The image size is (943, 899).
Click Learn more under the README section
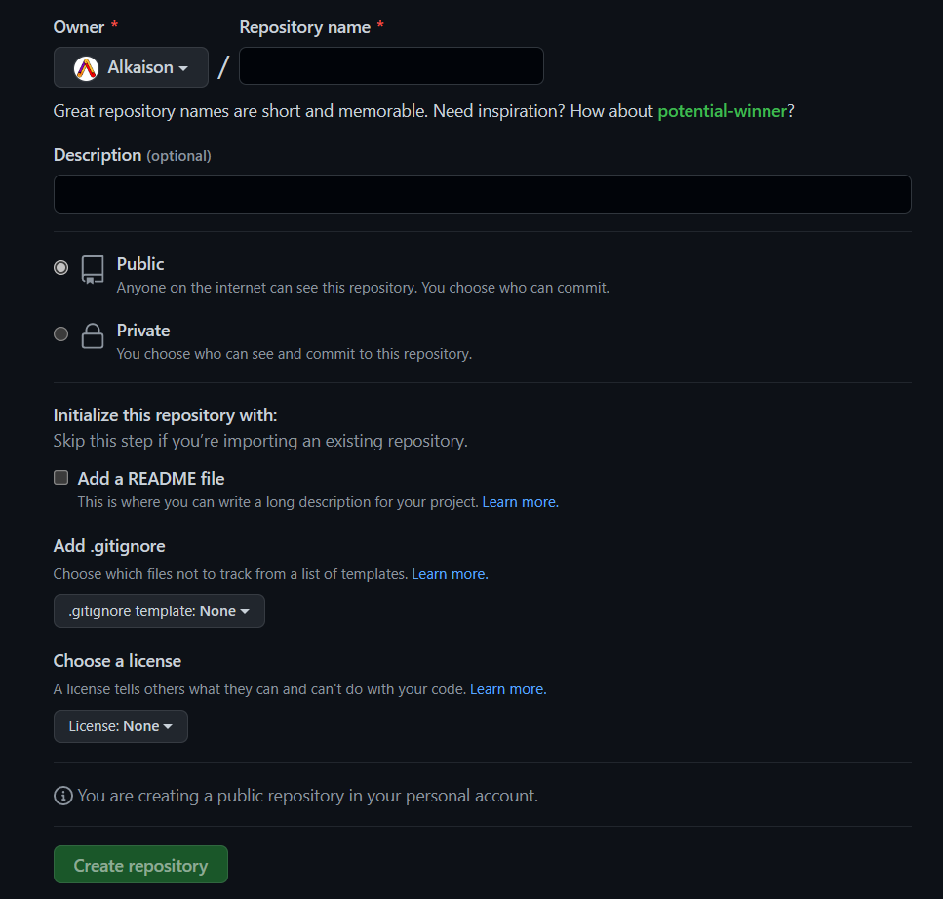pos(519,501)
